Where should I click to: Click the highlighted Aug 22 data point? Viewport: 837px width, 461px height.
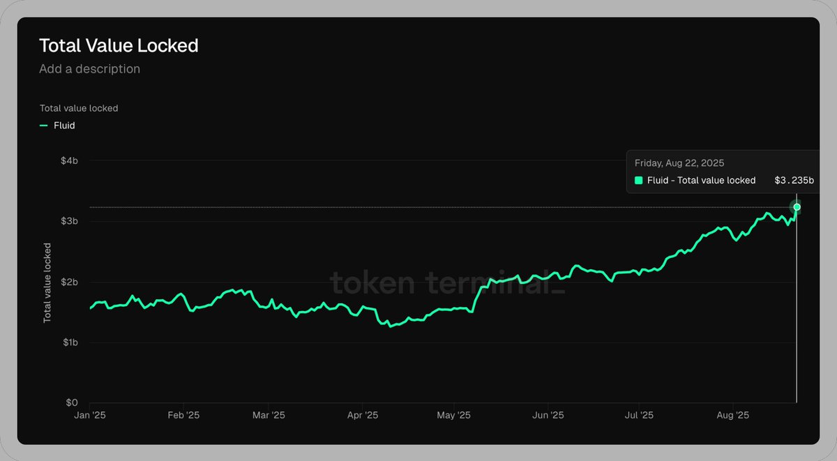coord(797,207)
